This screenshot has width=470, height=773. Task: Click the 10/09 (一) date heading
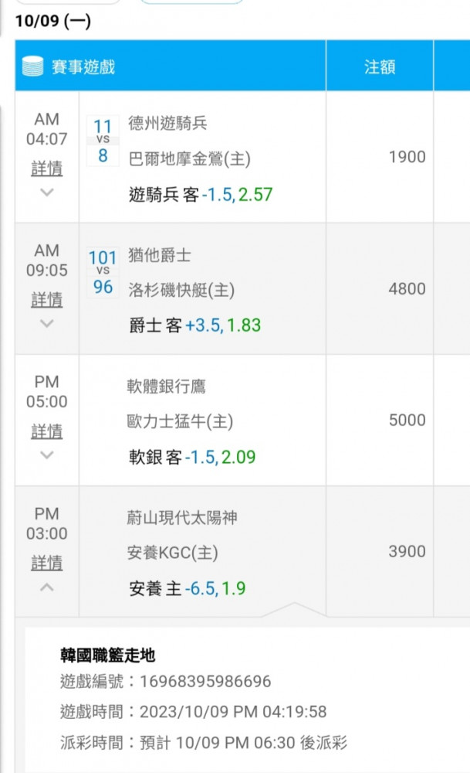pos(53,21)
